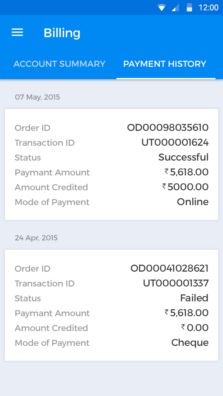Tap the Successful status value

tap(183, 157)
